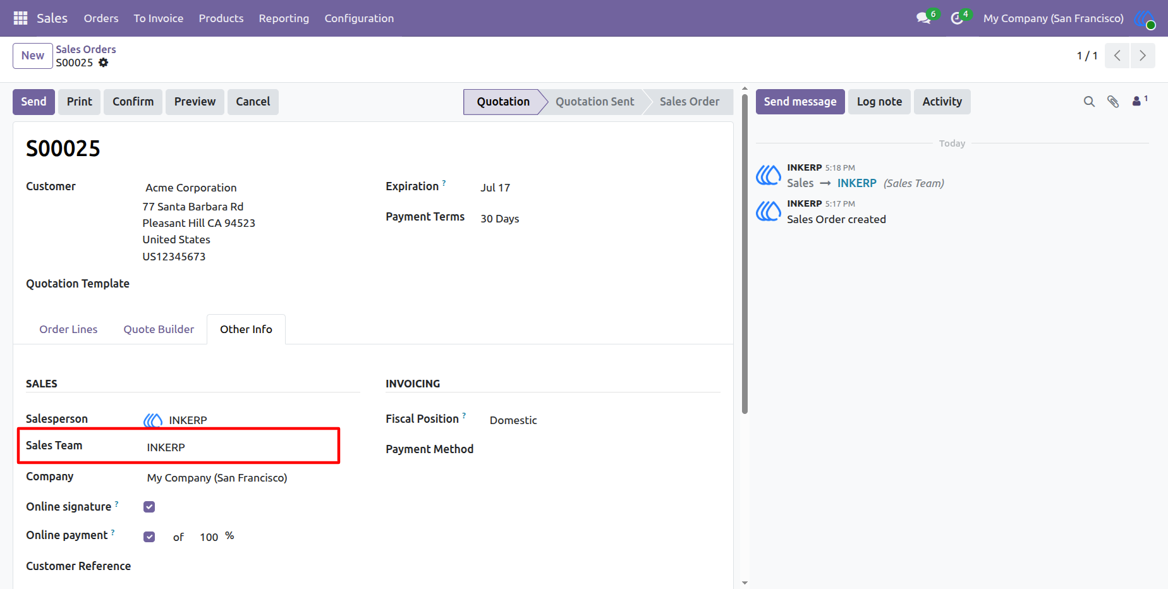
Task: Show followers icon in chatter
Action: (x=1140, y=101)
